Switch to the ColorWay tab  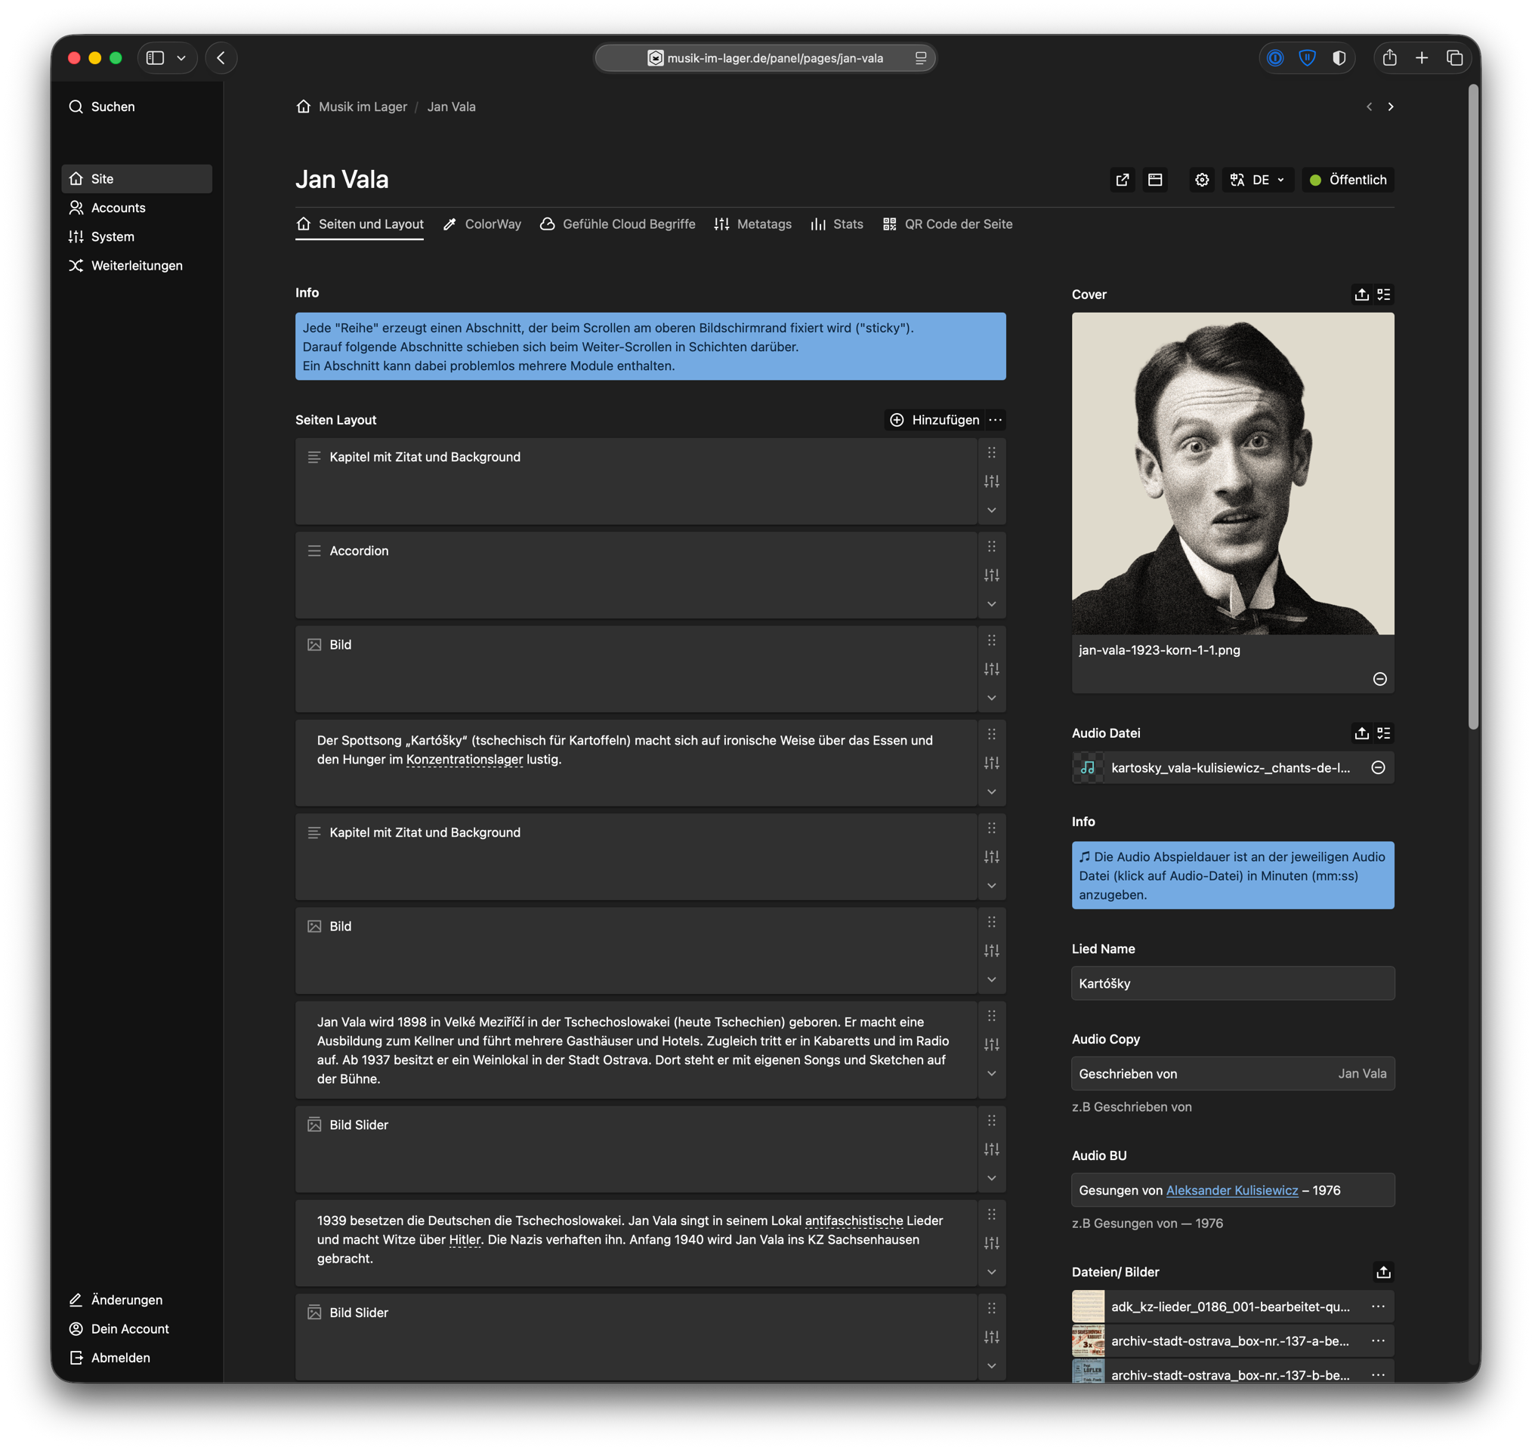pos(482,224)
